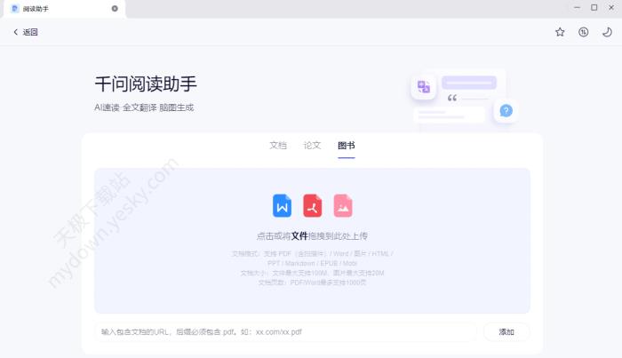Click the star favorites icon

560,32
